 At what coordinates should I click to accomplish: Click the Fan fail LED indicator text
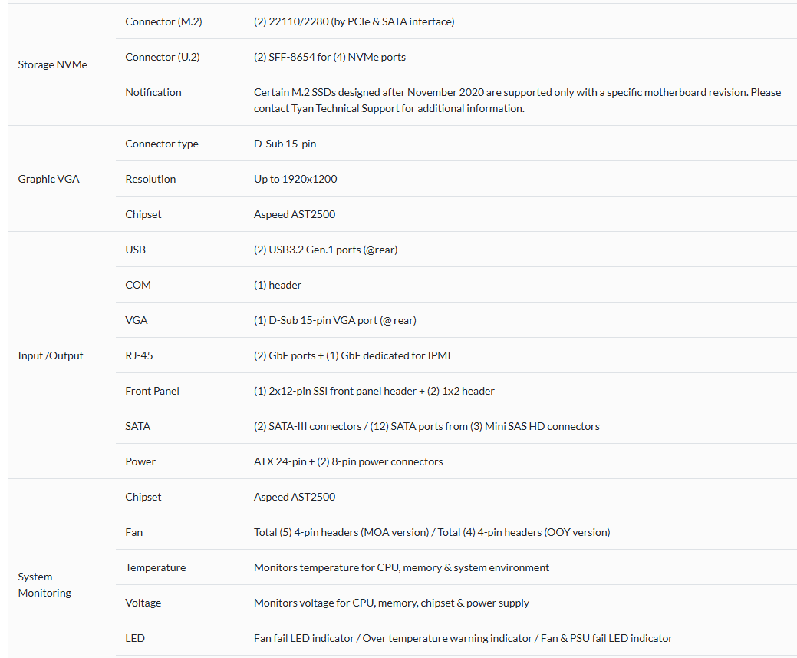tap(463, 638)
